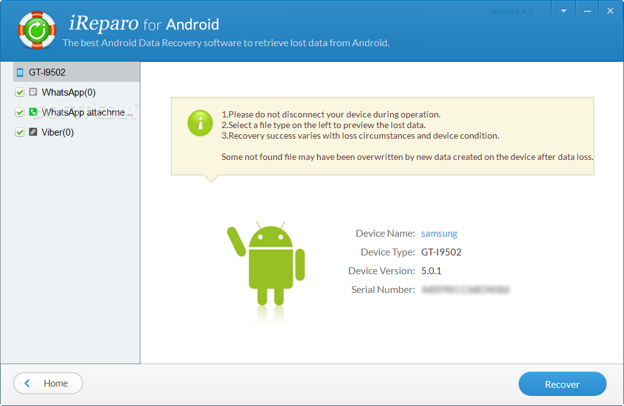Click the tagline about best Android Data Recovery
This screenshot has width=624, height=406.
[226, 43]
